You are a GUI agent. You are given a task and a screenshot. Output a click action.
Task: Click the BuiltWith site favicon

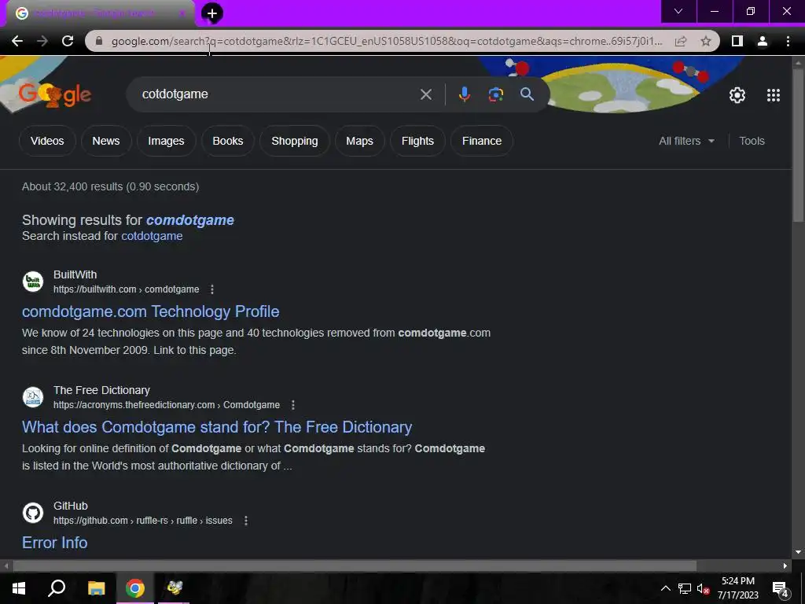pyautogui.click(x=33, y=282)
